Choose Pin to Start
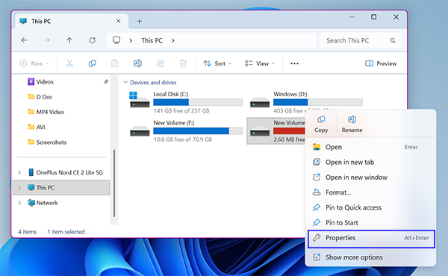The image size is (448, 276). point(371,222)
